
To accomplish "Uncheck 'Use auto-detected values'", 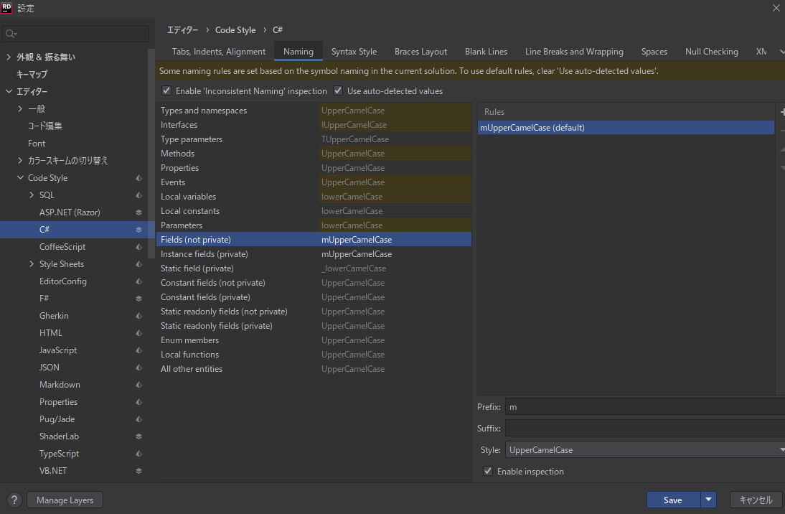I will [338, 91].
